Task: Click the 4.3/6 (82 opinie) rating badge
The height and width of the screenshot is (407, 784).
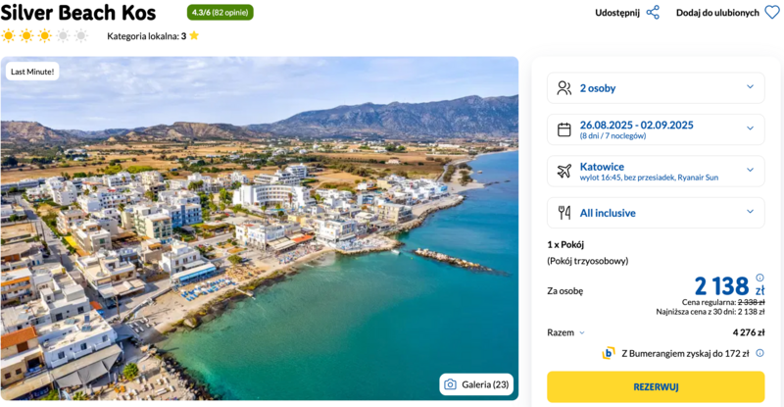Action: [220, 13]
